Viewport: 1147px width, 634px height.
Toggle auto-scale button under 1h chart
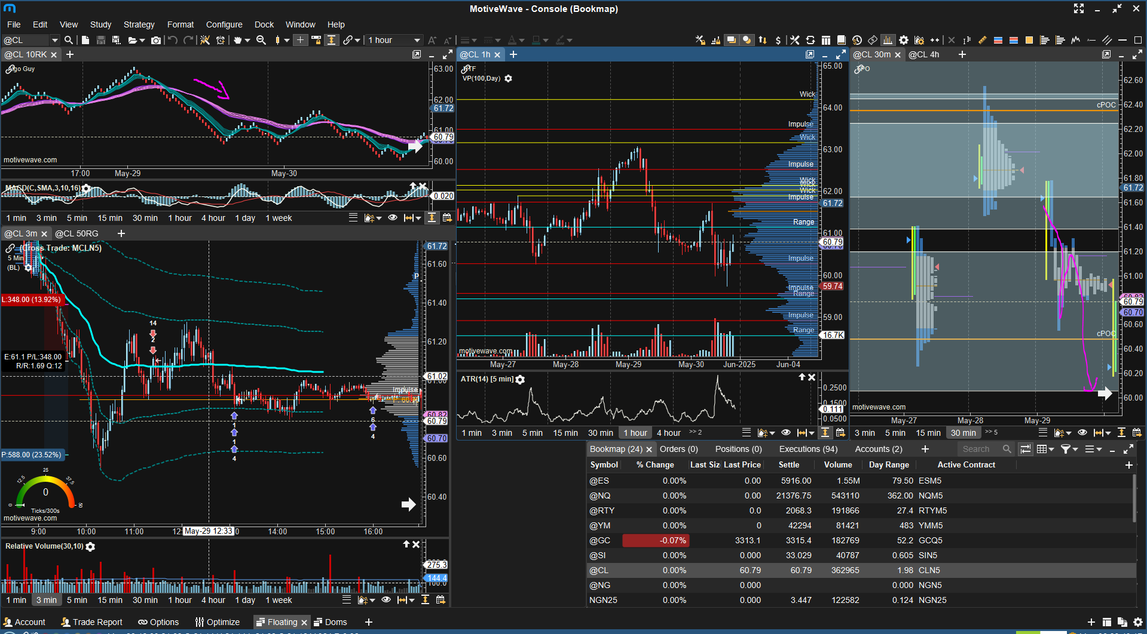pos(825,433)
